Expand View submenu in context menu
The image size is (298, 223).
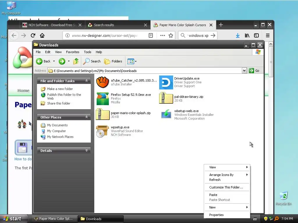pos(227,167)
